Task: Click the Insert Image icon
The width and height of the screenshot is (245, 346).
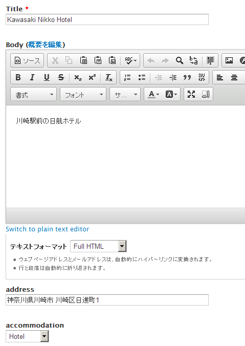Action: tap(229, 60)
